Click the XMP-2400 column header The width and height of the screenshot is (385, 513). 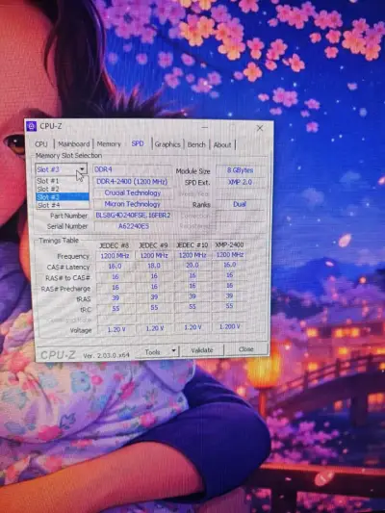pyautogui.click(x=229, y=244)
